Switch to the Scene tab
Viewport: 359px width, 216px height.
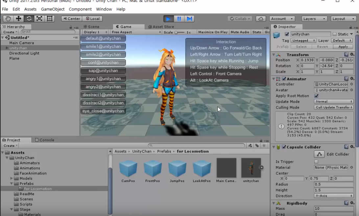(x=91, y=27)
